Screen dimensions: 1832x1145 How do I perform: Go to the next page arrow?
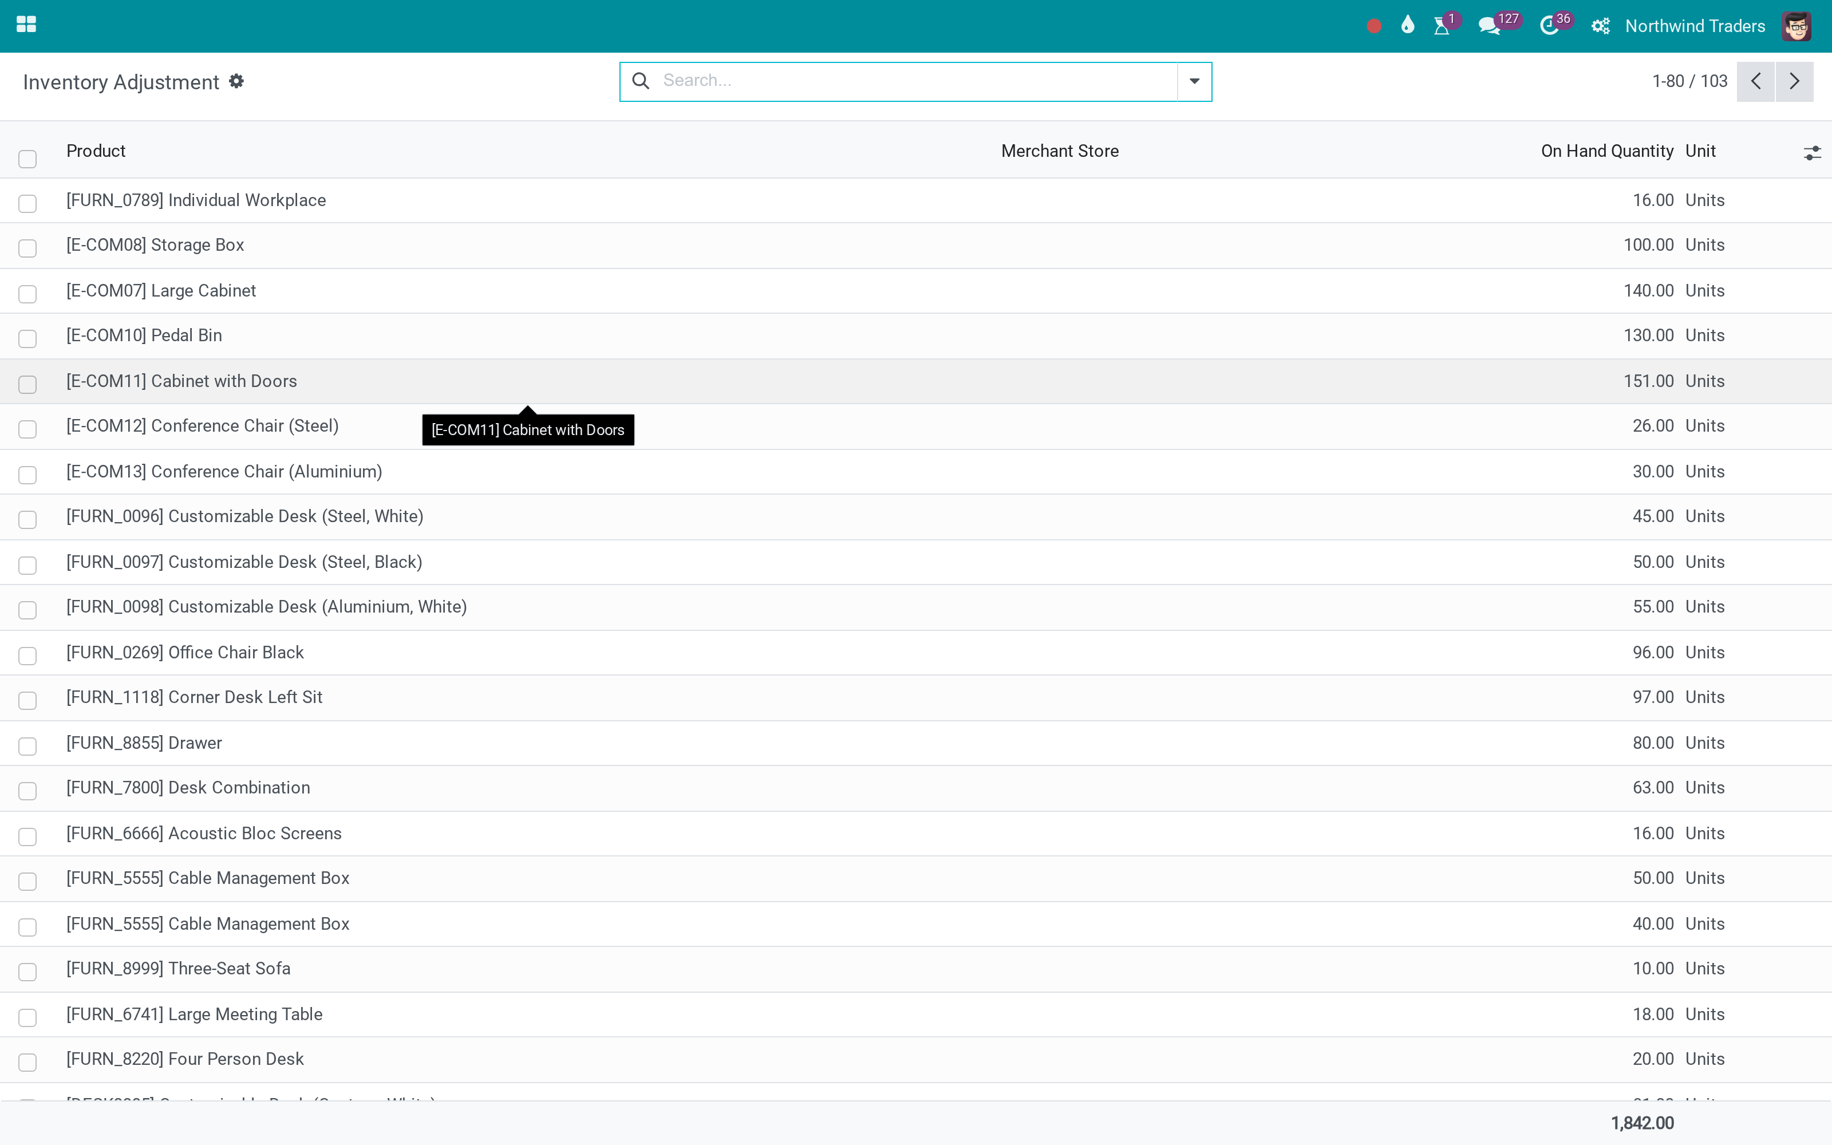pos(1794,81)
